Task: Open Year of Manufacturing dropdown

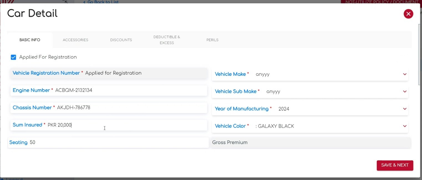Action: point(405,109)
